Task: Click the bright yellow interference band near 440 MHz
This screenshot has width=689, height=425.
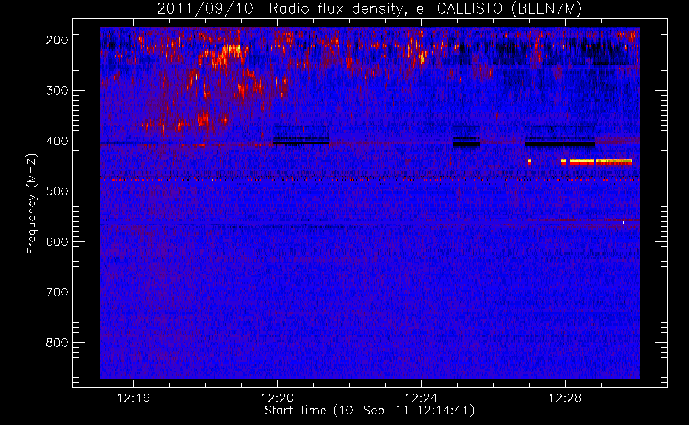Action: 601,161
